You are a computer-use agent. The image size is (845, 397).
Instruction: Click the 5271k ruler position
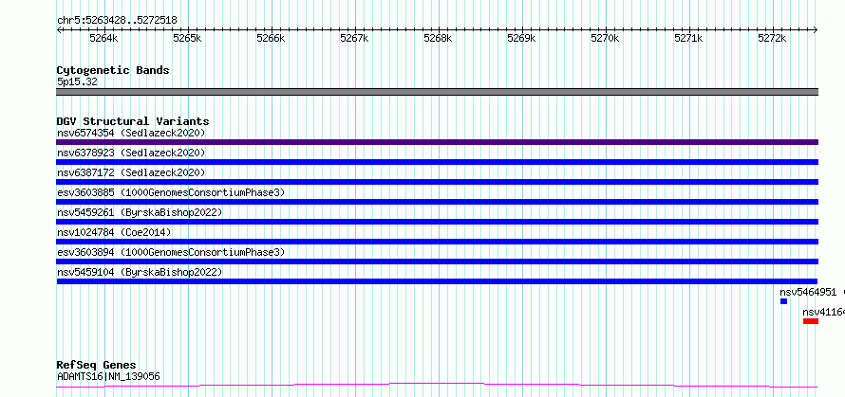[688, 39]
